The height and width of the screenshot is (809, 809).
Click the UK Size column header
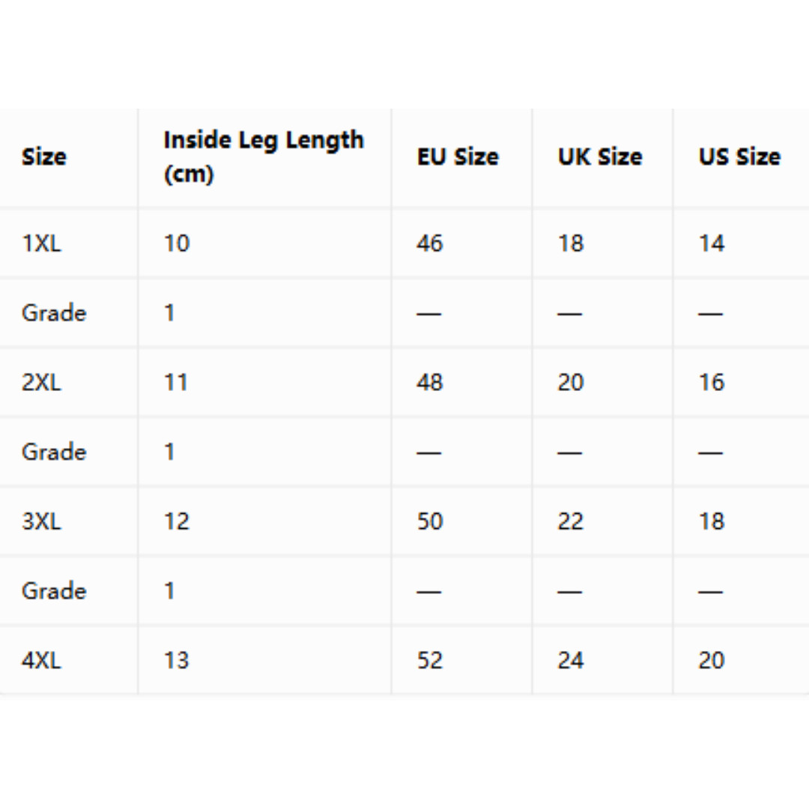point(599,157)
